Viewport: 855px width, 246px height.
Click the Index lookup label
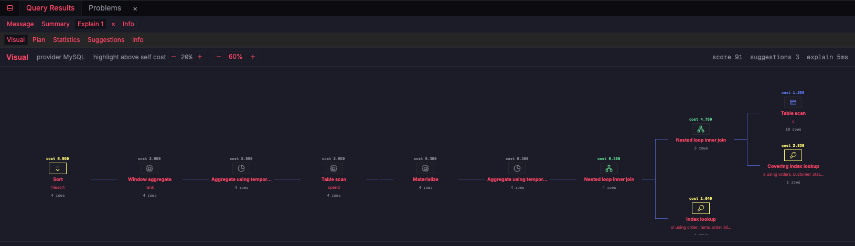[x=701, y=219]
